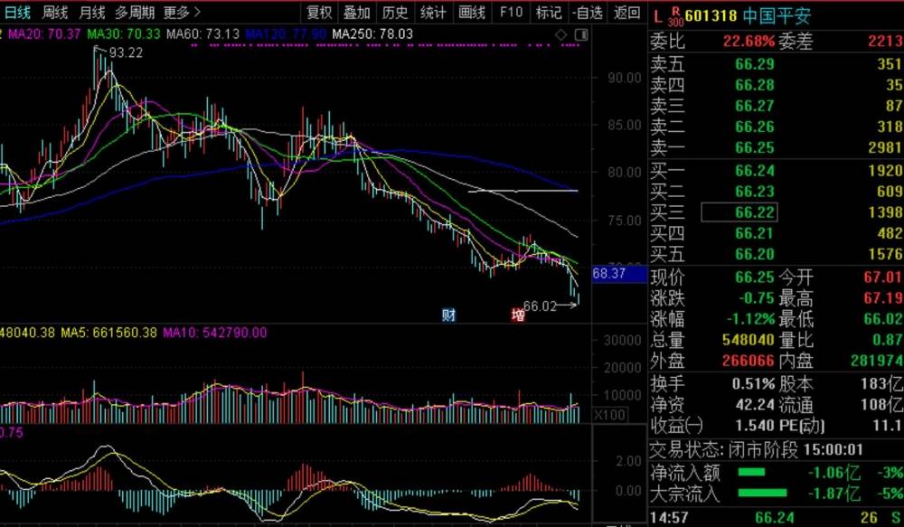Click the 内盘 value 281974
The image size is (904, 527).
pos(877,361)
